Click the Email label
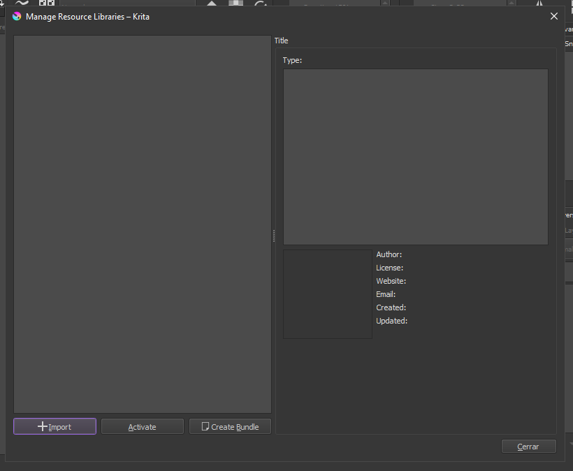The width and height of the screenshot is (573, 471). click(x=386, y=294)
